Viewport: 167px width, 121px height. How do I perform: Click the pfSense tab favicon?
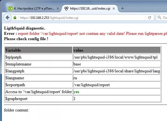(10, 9)
